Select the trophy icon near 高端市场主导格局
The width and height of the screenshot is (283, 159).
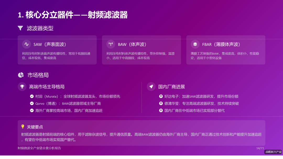pos(22,87)
